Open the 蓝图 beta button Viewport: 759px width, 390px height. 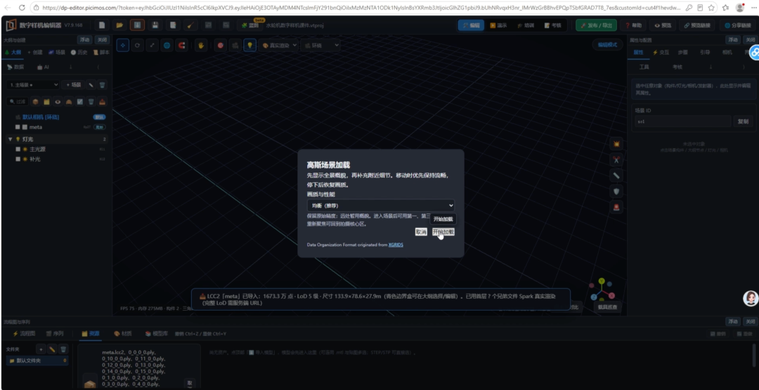(252, 25)
